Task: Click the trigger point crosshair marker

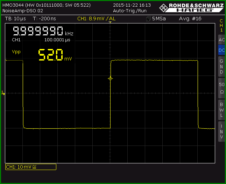Action: coord(111,78)
